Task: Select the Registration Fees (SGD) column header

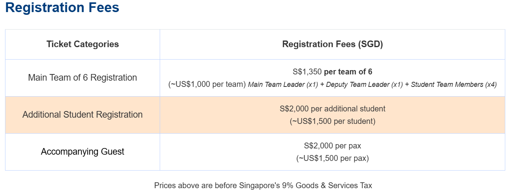Action: (332, 44)
